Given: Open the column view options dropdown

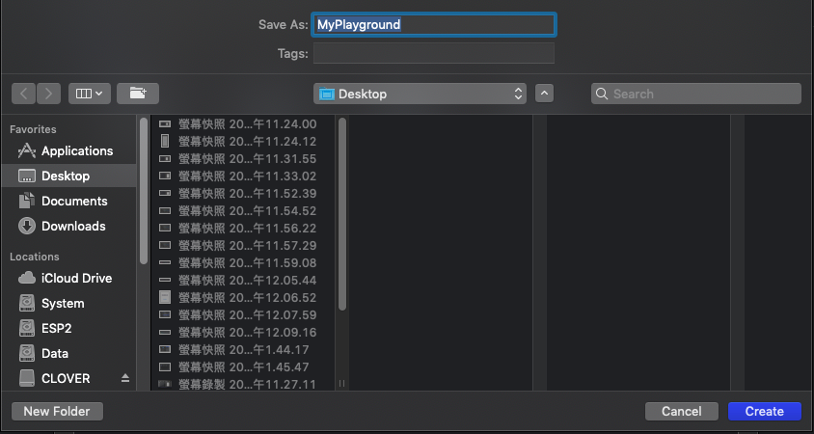Looking at the screenshot, I should coord(91,94).
